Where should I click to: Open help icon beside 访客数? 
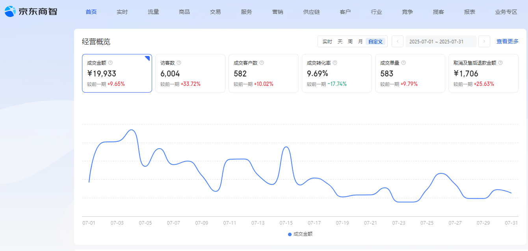[x=179, y=63]
